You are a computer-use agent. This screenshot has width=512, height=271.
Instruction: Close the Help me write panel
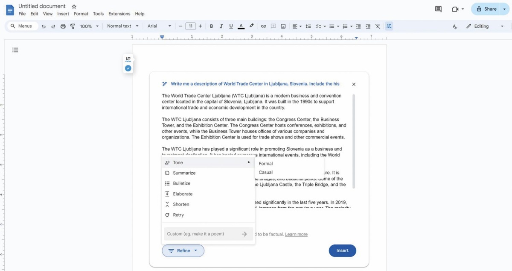coord(354,84)
